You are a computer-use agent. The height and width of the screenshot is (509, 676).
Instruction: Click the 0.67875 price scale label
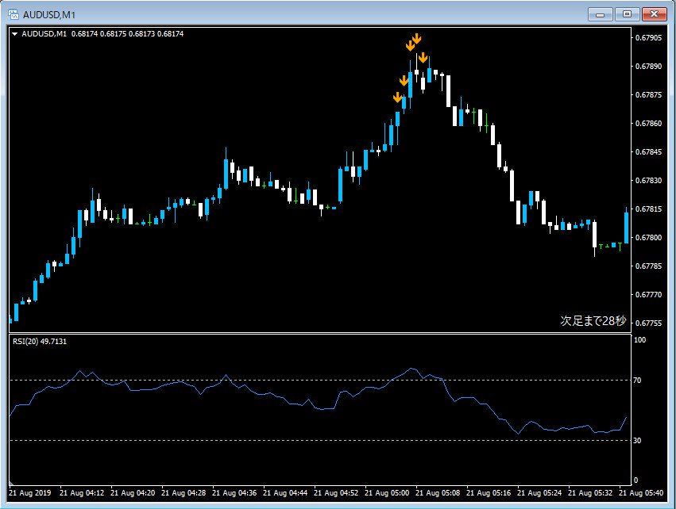pyautogui.click(x=648, y=94)
